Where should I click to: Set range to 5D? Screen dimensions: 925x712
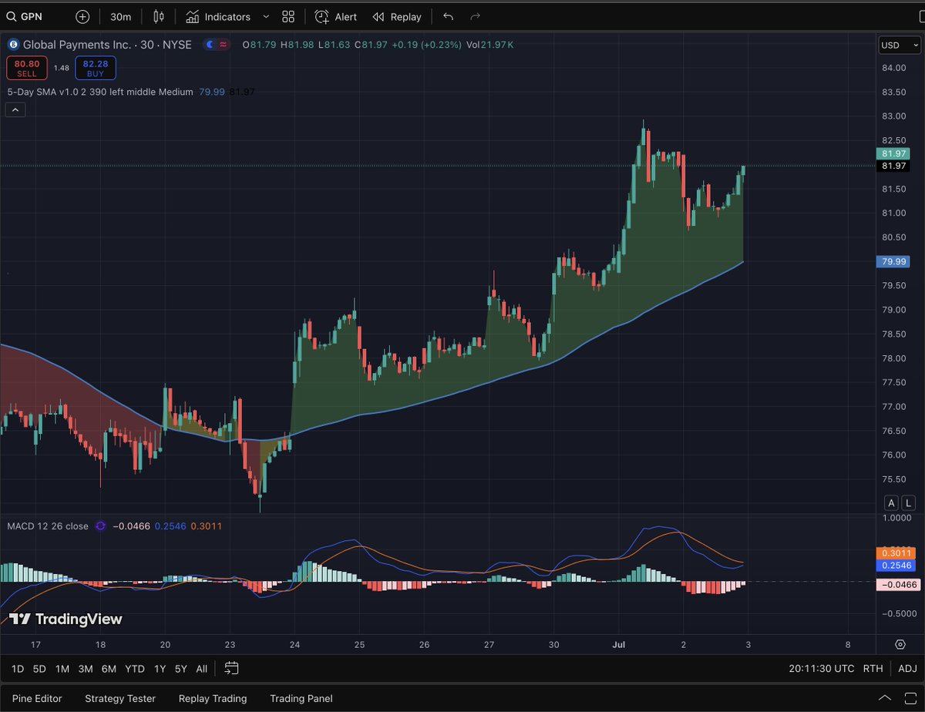click(39, 668)
